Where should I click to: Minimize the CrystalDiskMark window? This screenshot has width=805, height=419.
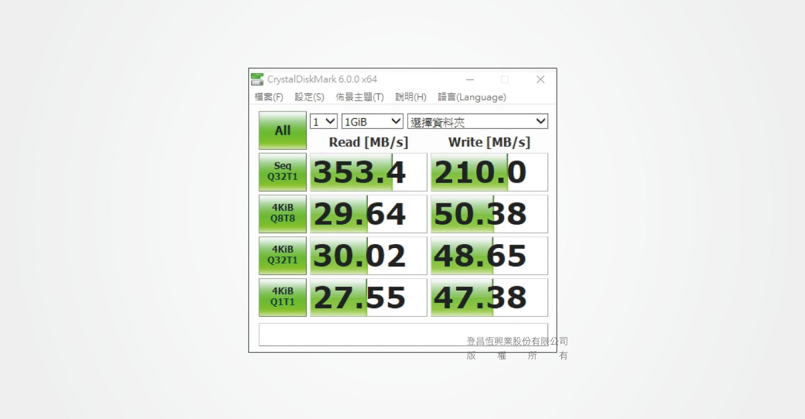pos(470,80)
